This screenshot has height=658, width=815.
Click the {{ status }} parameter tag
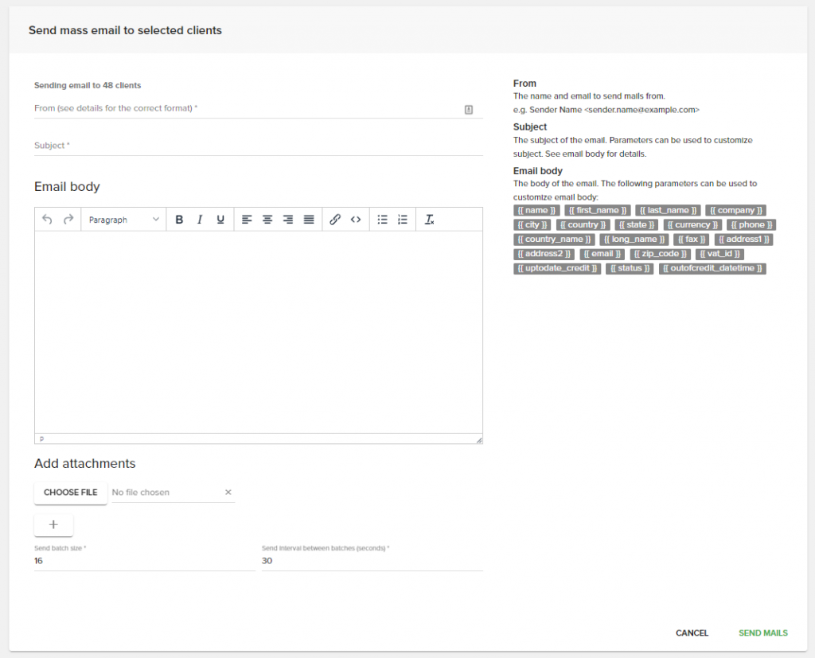pyautogui.click(x=630, y=268)
